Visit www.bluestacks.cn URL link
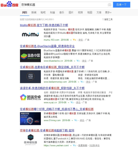 (53, 61)
